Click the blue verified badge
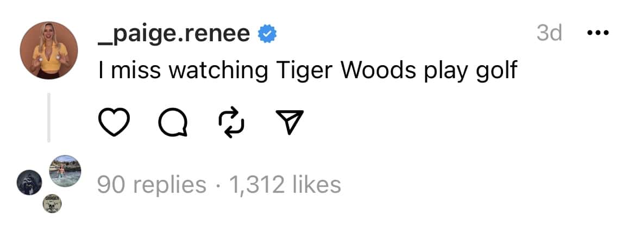635x233 pixels. tap(268, 34)
